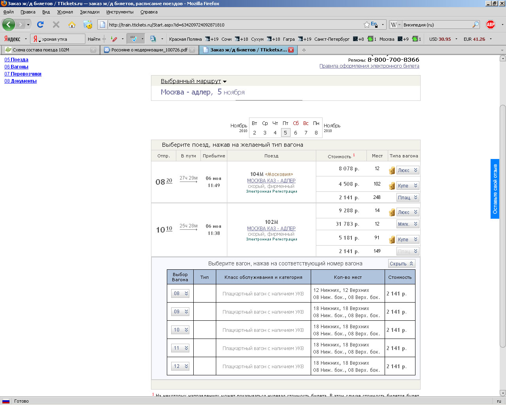Click the search magnifier in Wikipedia box

[x=475, y=25]
